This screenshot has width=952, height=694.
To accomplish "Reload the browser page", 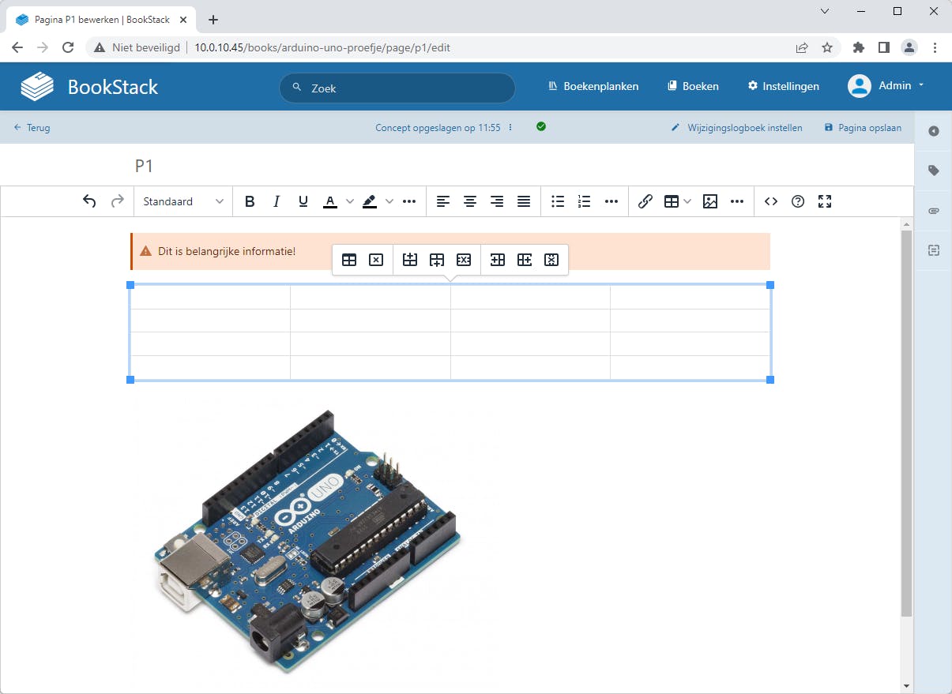I will pos(68,47).
